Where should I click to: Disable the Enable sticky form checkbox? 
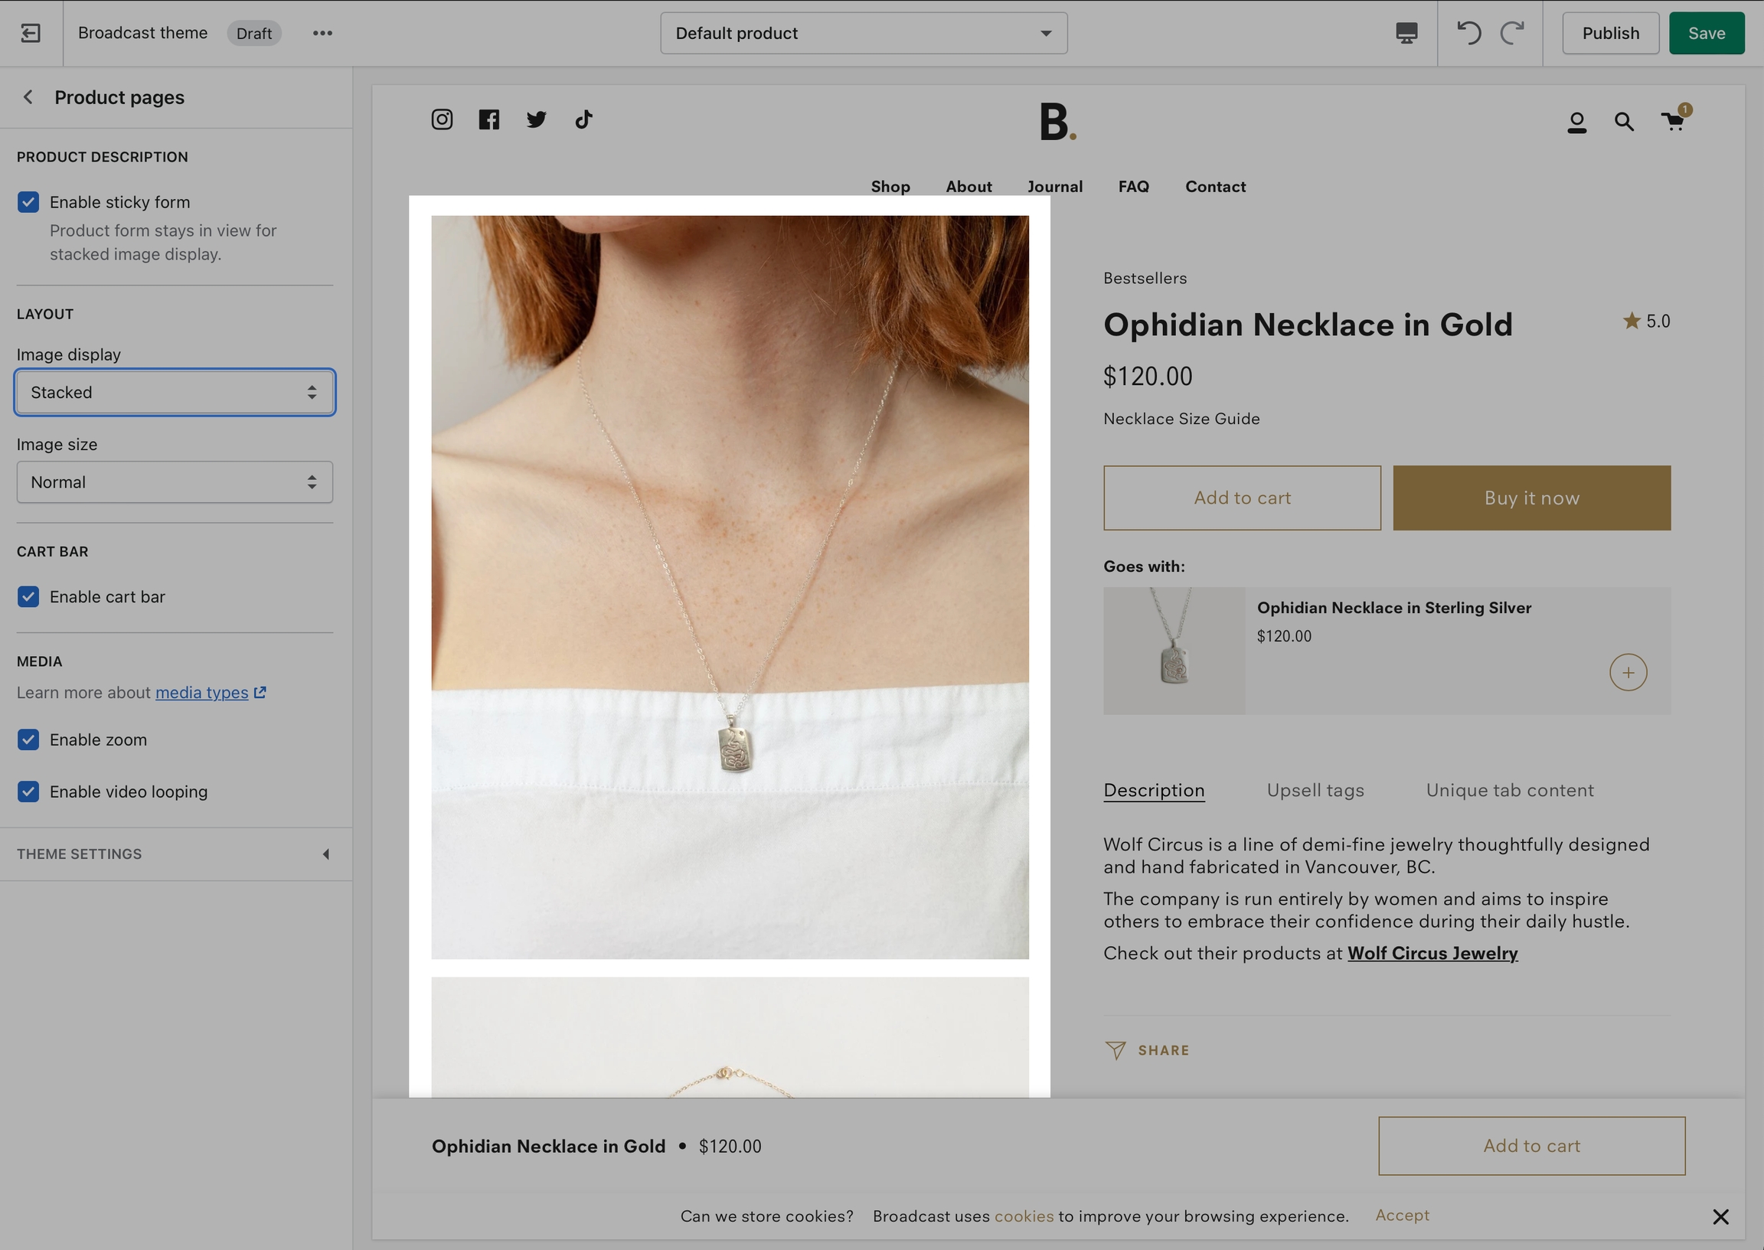pos(28,202)
